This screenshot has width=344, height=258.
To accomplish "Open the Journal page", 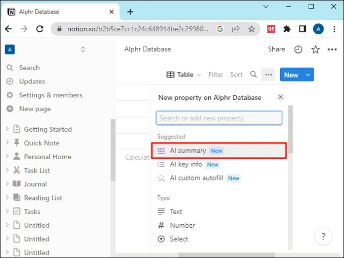I will pos(35,184).
